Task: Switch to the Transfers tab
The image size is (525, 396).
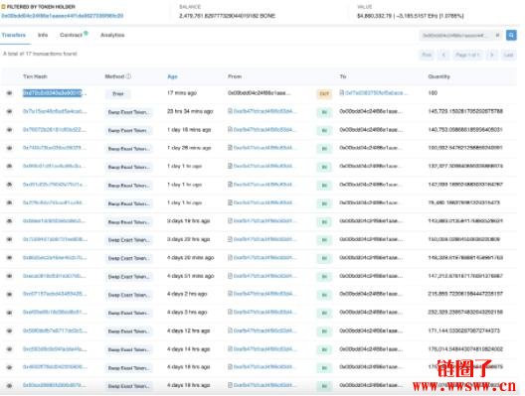Action: point(13,35)
